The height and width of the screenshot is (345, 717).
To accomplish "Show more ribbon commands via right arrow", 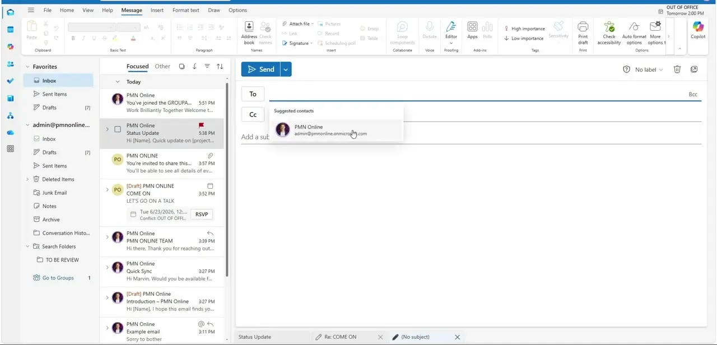I will pyautogui.click(x=668, y=36).
